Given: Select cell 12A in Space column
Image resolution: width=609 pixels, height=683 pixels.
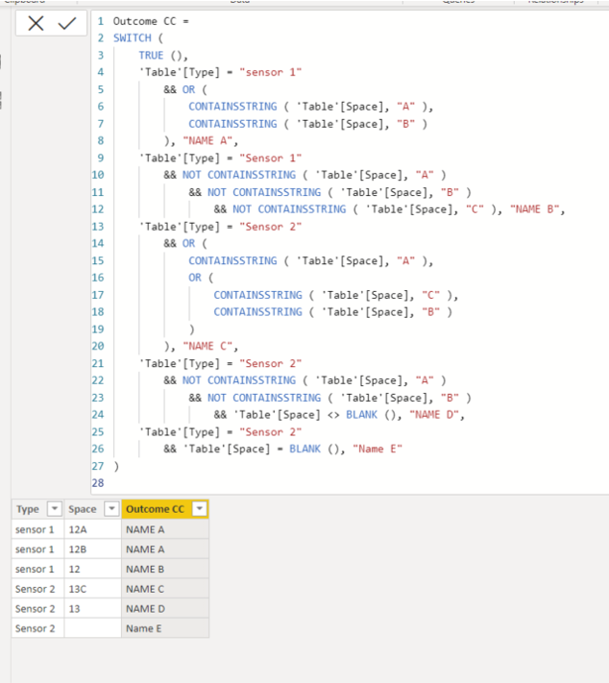Looking at the screenshot, I should click(93, 529).
